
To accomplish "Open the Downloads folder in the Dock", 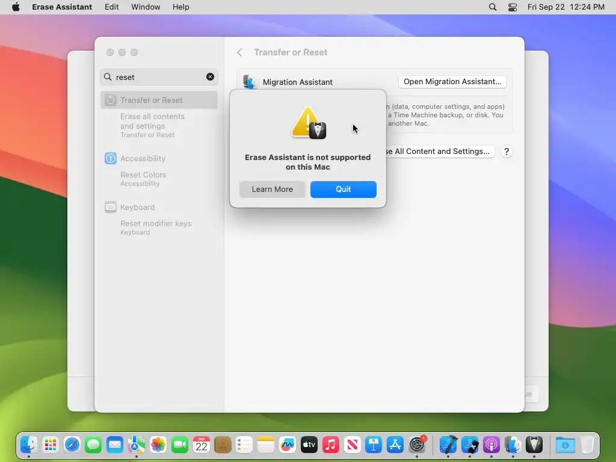I will click(565, 445).
